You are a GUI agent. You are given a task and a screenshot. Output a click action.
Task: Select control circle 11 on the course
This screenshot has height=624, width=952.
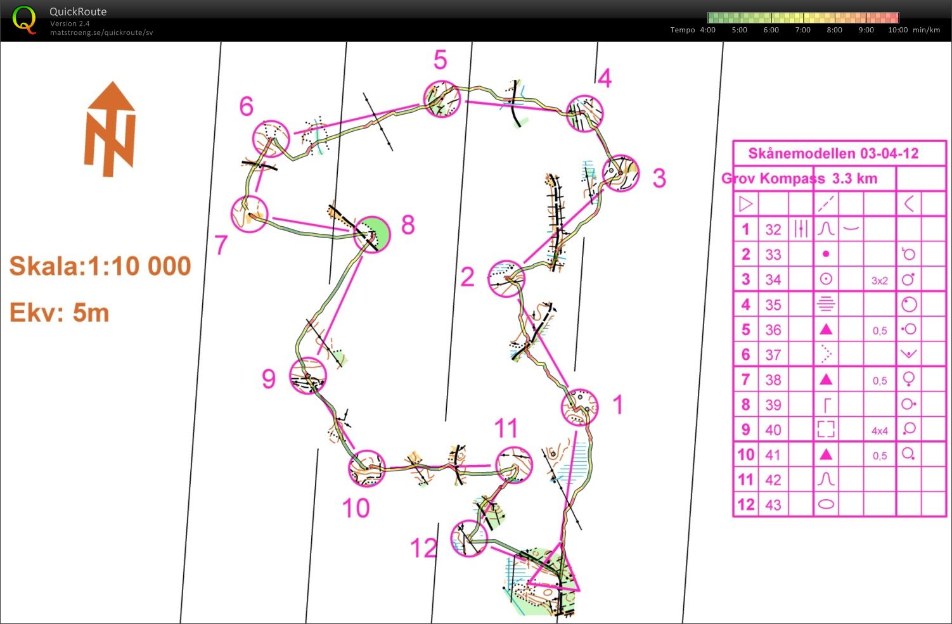coord(514,465)
